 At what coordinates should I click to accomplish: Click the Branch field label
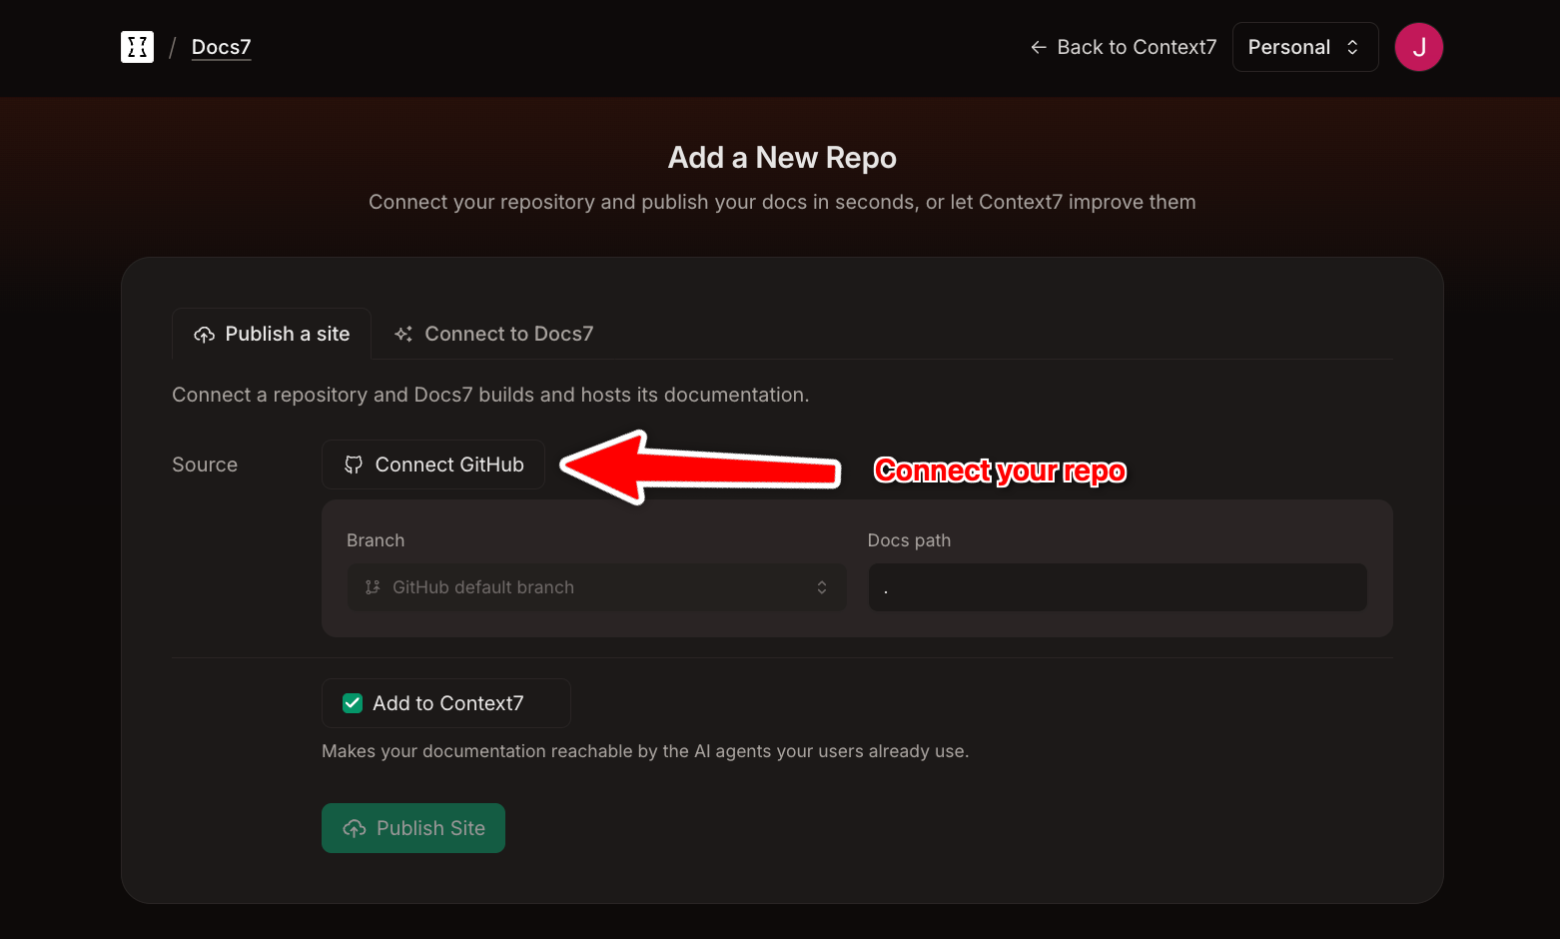(376, 540)
